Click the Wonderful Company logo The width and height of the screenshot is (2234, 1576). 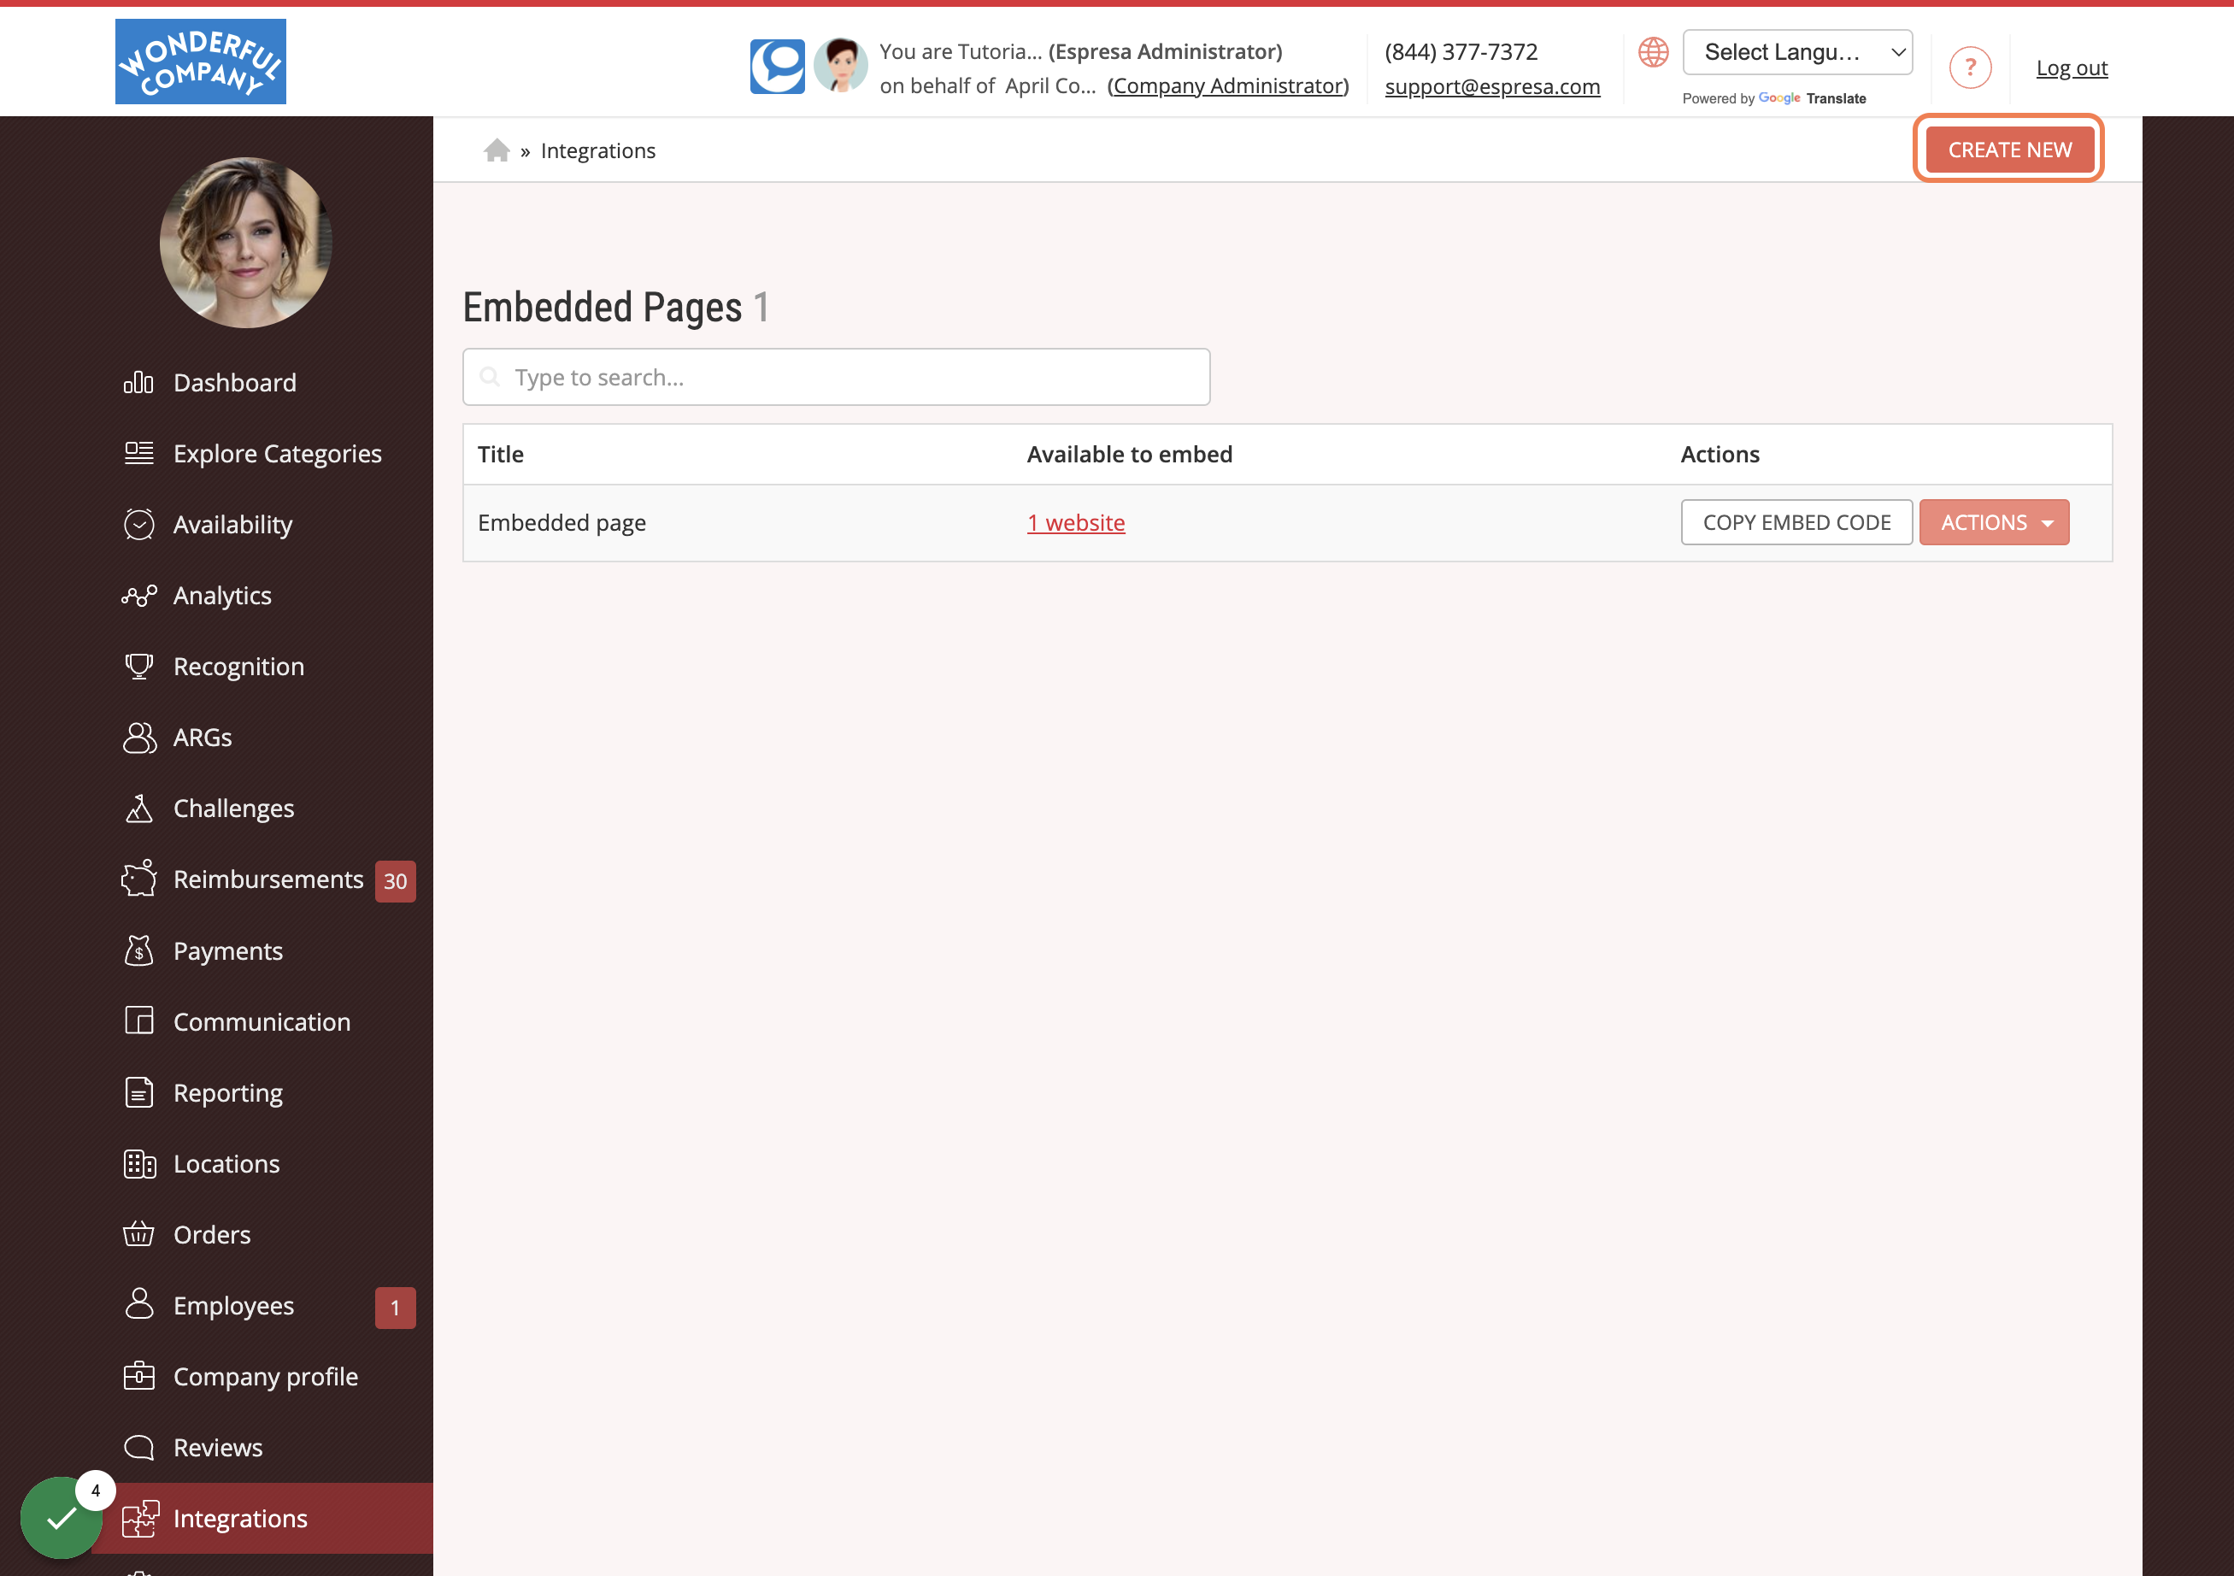pyautogui.click(x=201, y=62)
